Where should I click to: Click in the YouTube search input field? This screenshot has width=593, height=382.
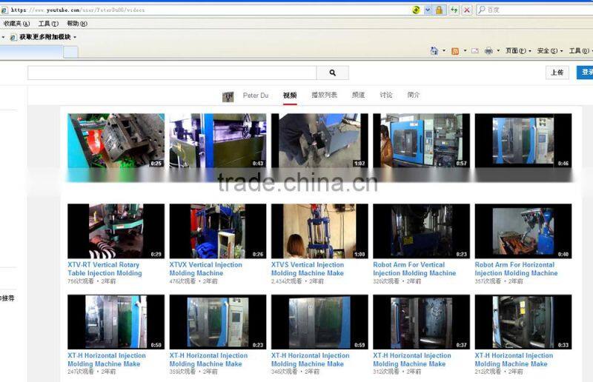[x=172, y=73]
